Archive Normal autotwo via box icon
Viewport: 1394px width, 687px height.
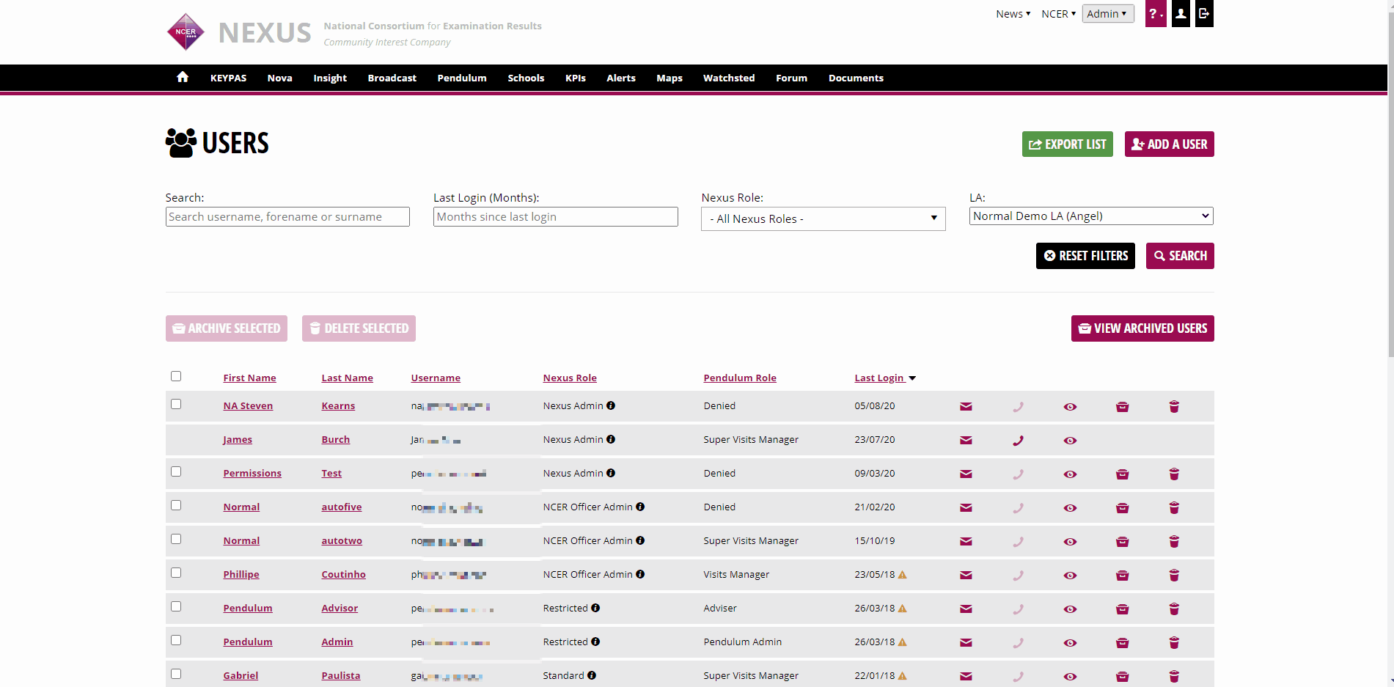(1122, 542)
